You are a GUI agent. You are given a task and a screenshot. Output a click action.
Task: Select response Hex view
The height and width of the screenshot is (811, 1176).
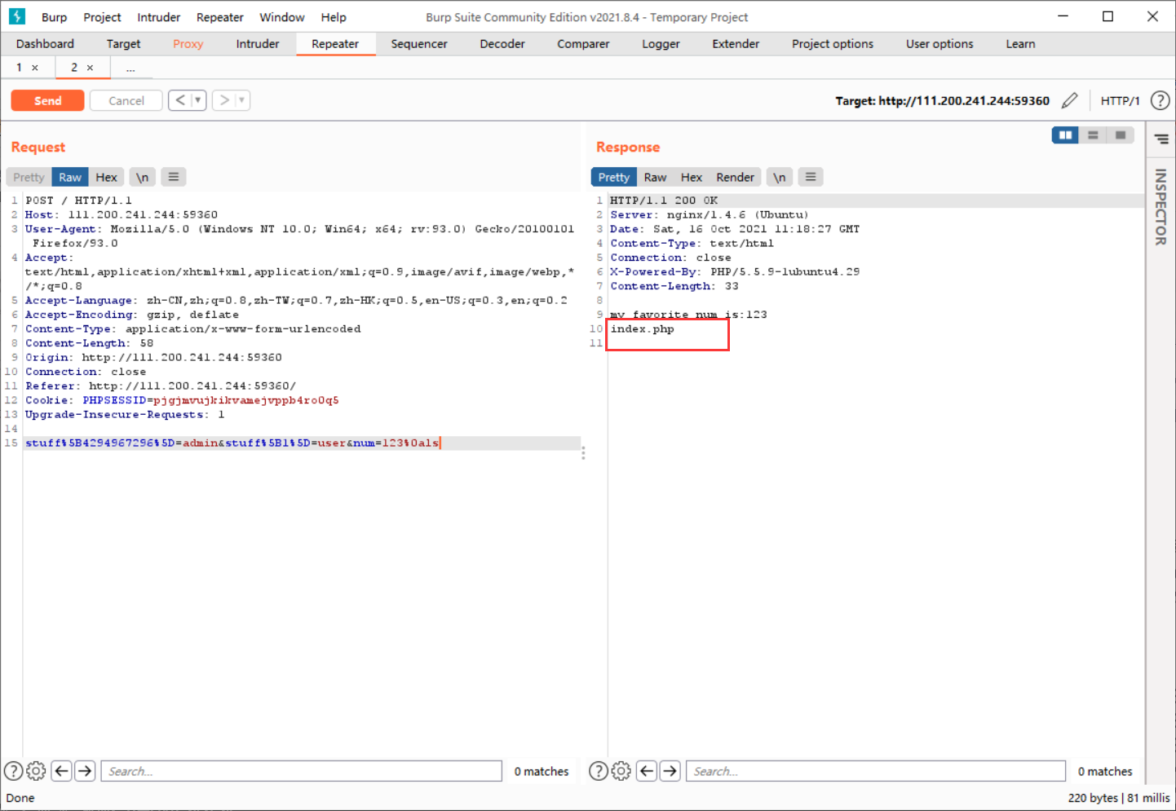tap(692, 177)
